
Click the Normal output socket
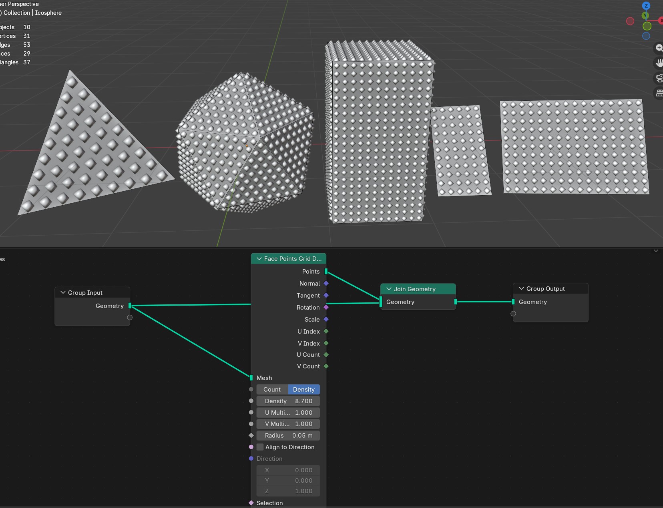click(x=326, y=283)
